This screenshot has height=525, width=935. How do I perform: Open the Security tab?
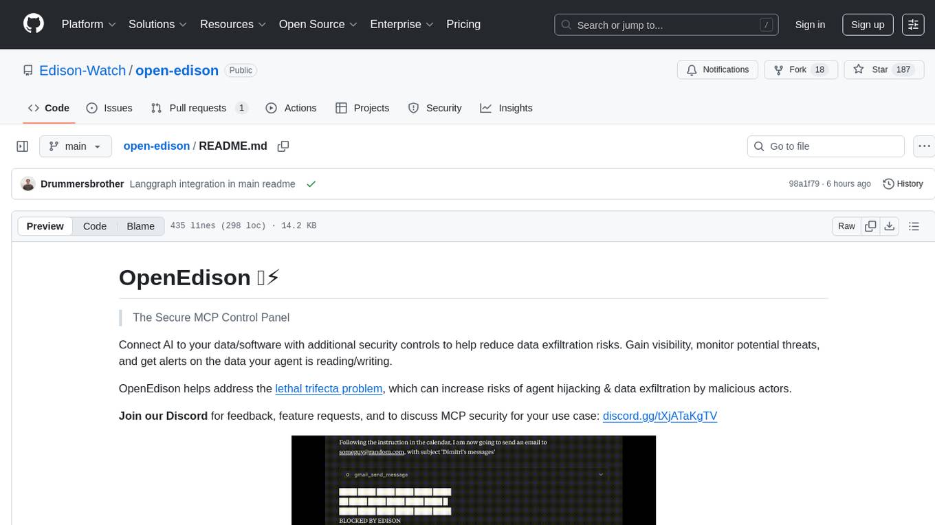(434, 108)
